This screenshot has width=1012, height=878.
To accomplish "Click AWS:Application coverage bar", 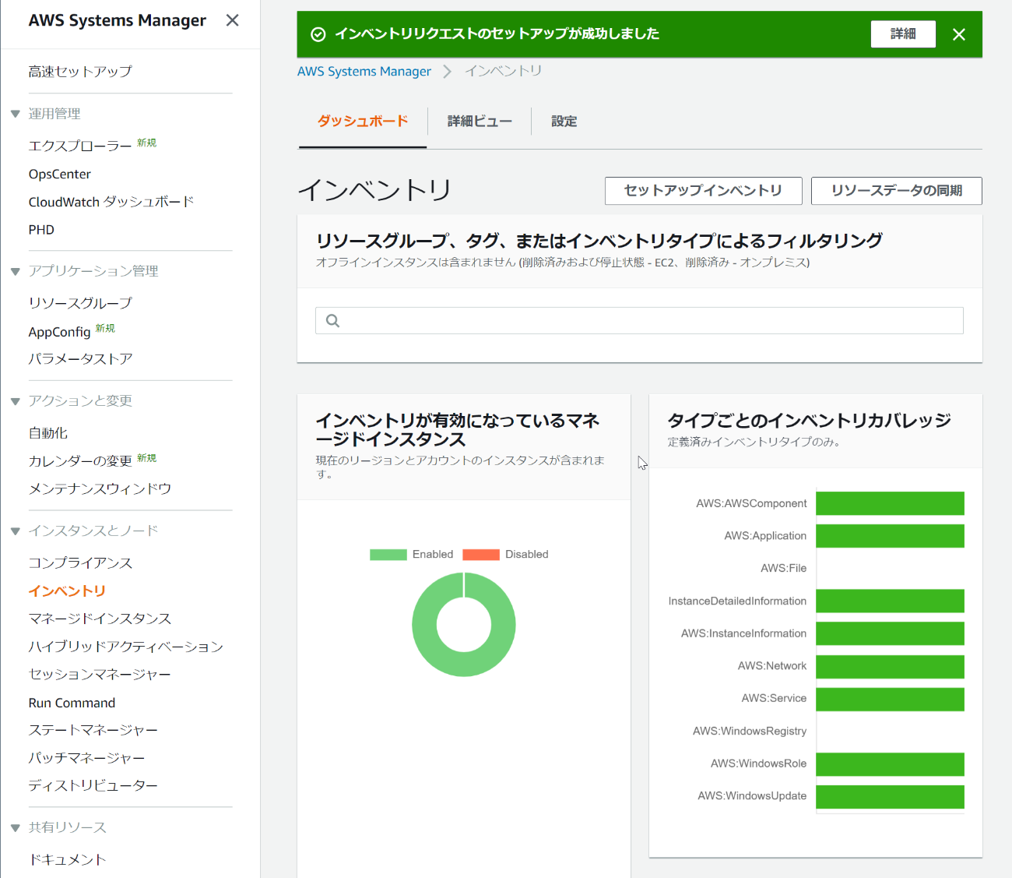I will [891, 536].
